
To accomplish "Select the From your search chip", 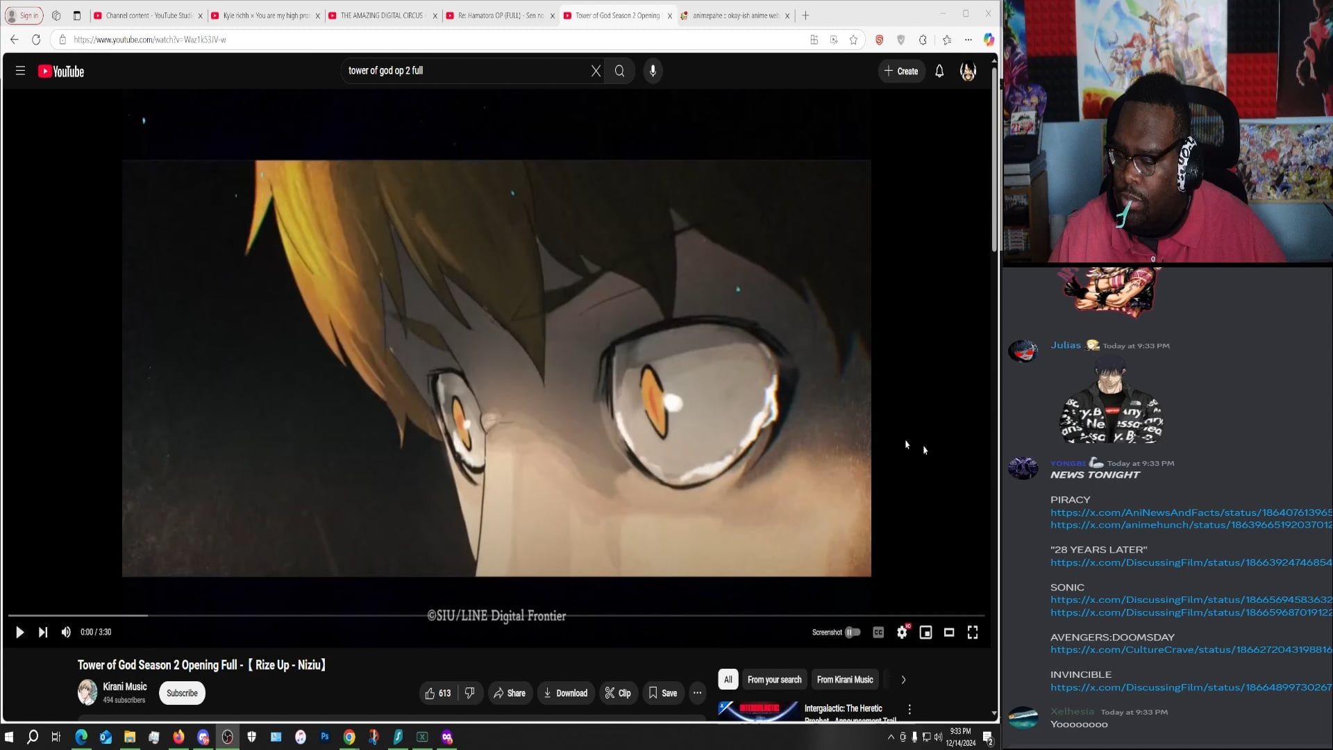I will [x=774, y=680].
